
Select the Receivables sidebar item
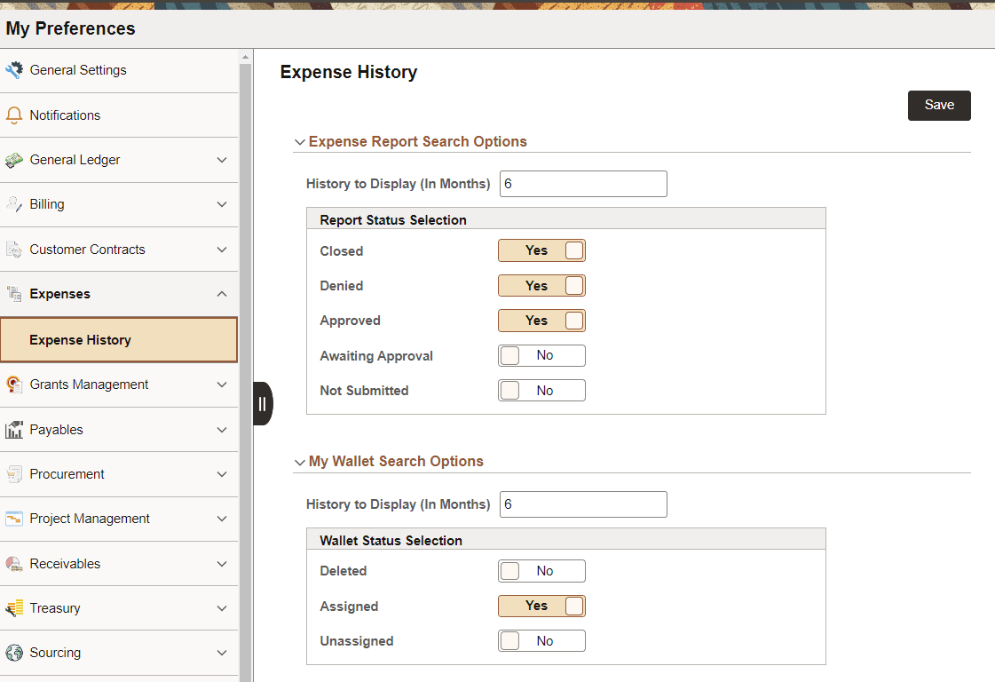(x=66, y=563)
